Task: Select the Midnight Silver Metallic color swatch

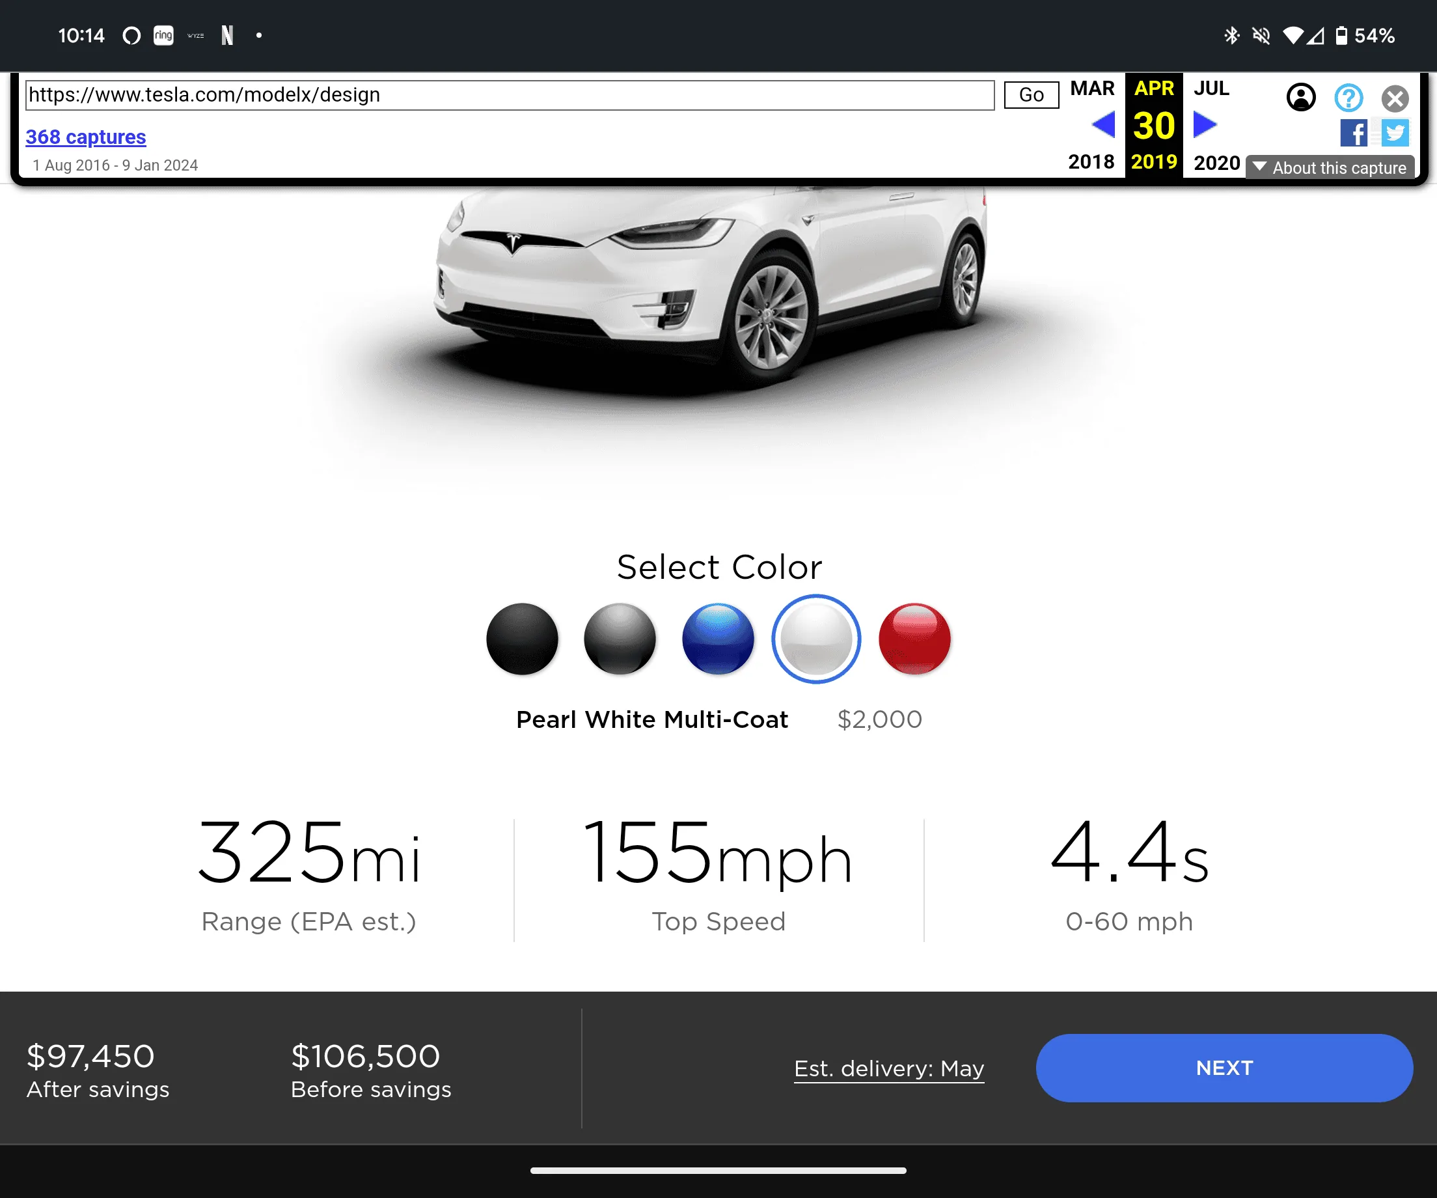Action: click(x=620, y=639)
